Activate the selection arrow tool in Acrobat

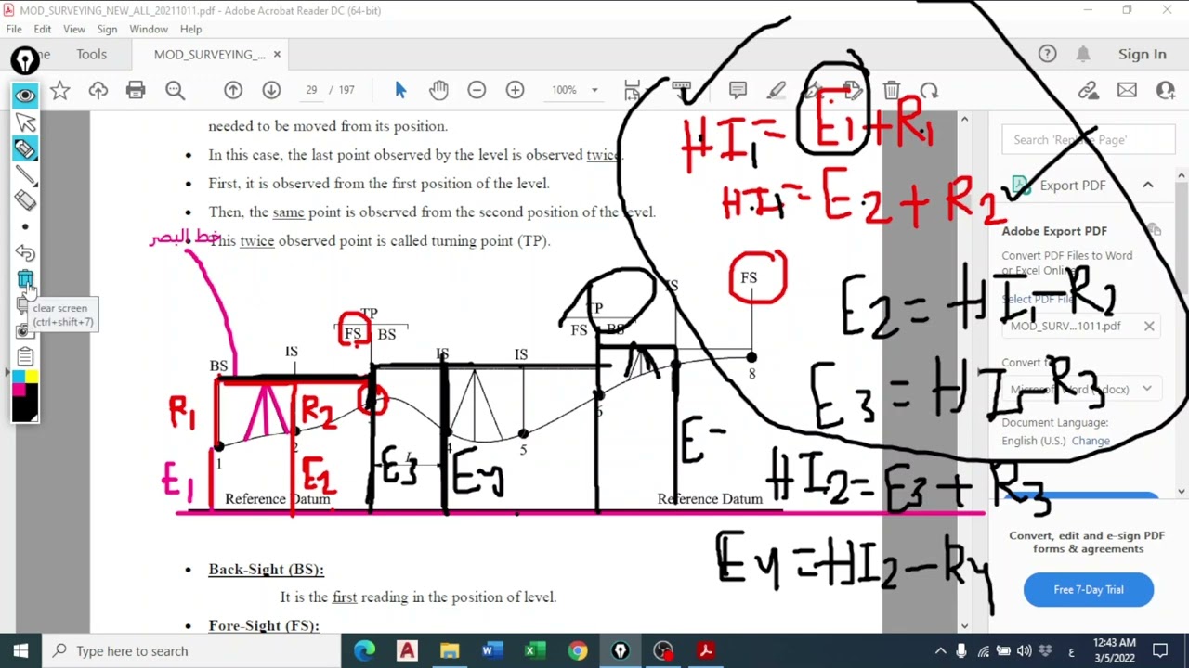(400, 90)
